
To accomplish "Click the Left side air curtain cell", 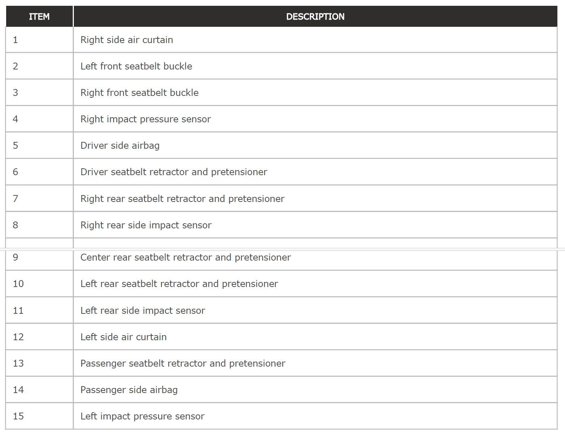I will (315, 337).
